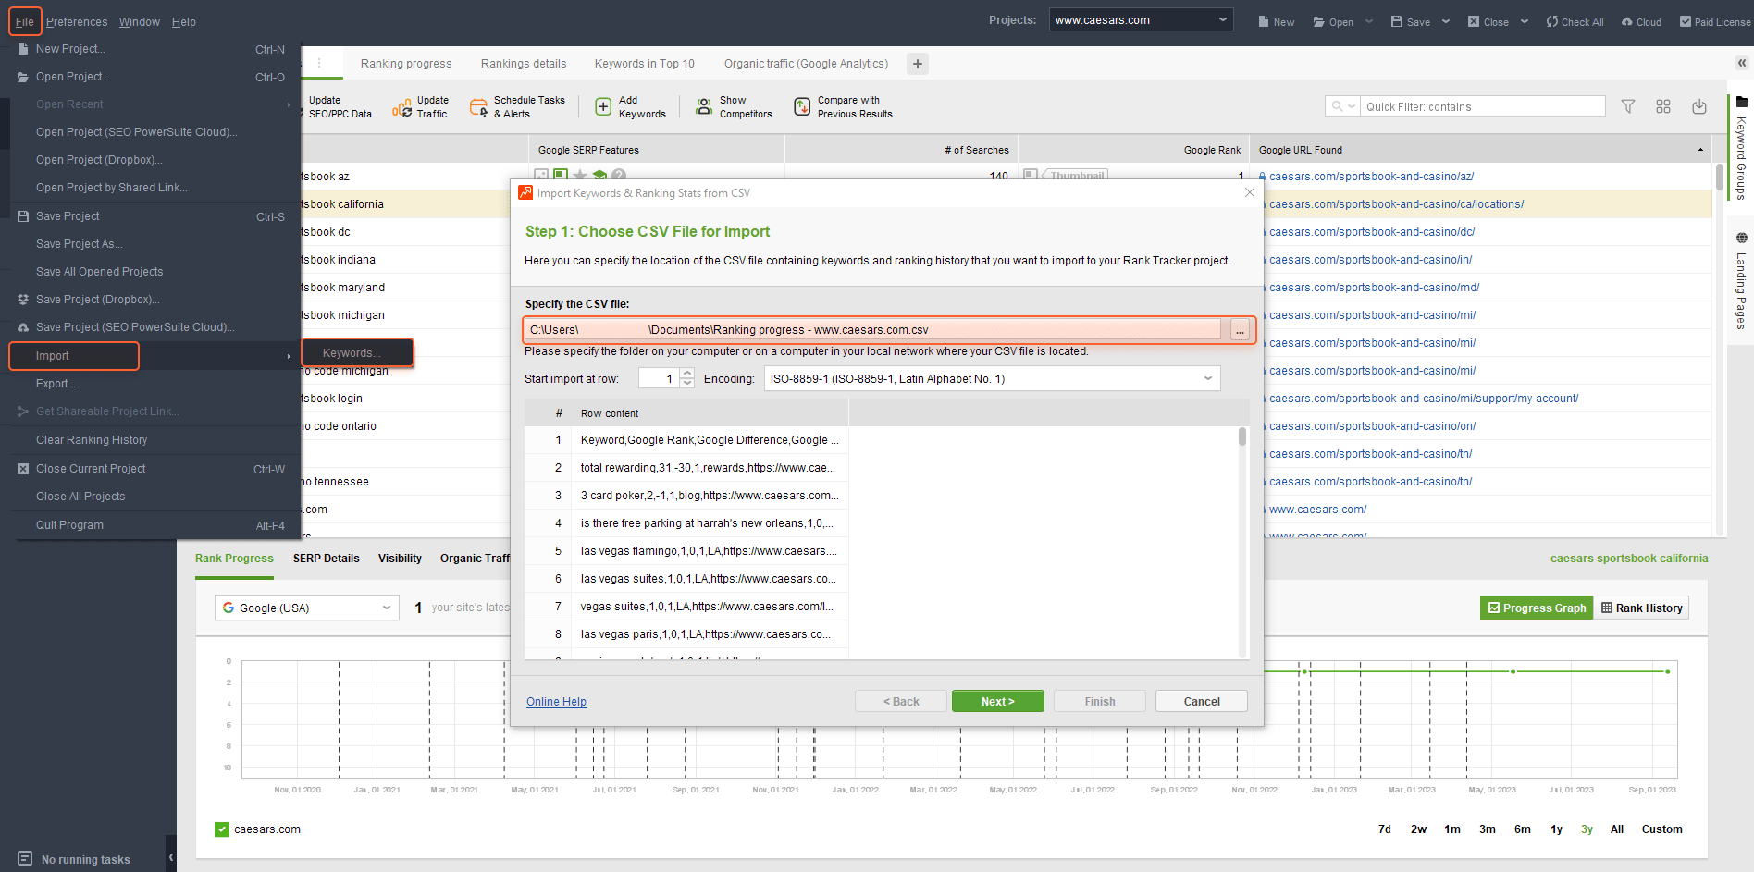Viewport: 1754px width, 872px height.
Task: Open the Preferences menu
Action: (x=77, y=21)
